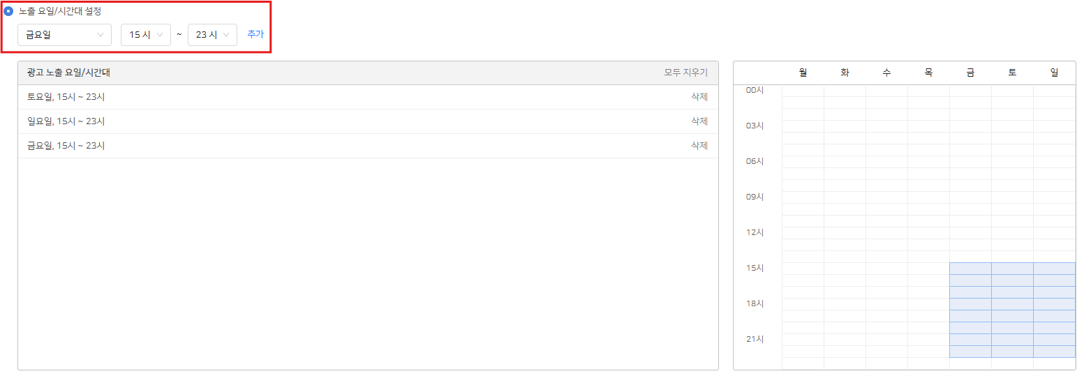Click the highlighted 금 cell at 15시
1084x376 pixels.
[970, 269]
